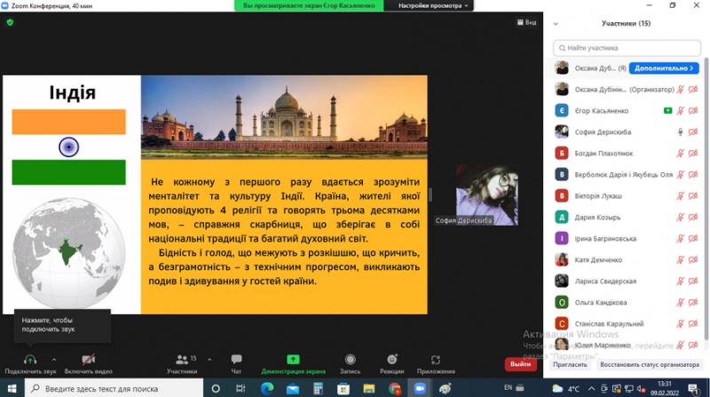Image resolution: width=710 pixels, height=397 pixels.
Task: Open the Вид view menu
Action: tap(526, 22)
